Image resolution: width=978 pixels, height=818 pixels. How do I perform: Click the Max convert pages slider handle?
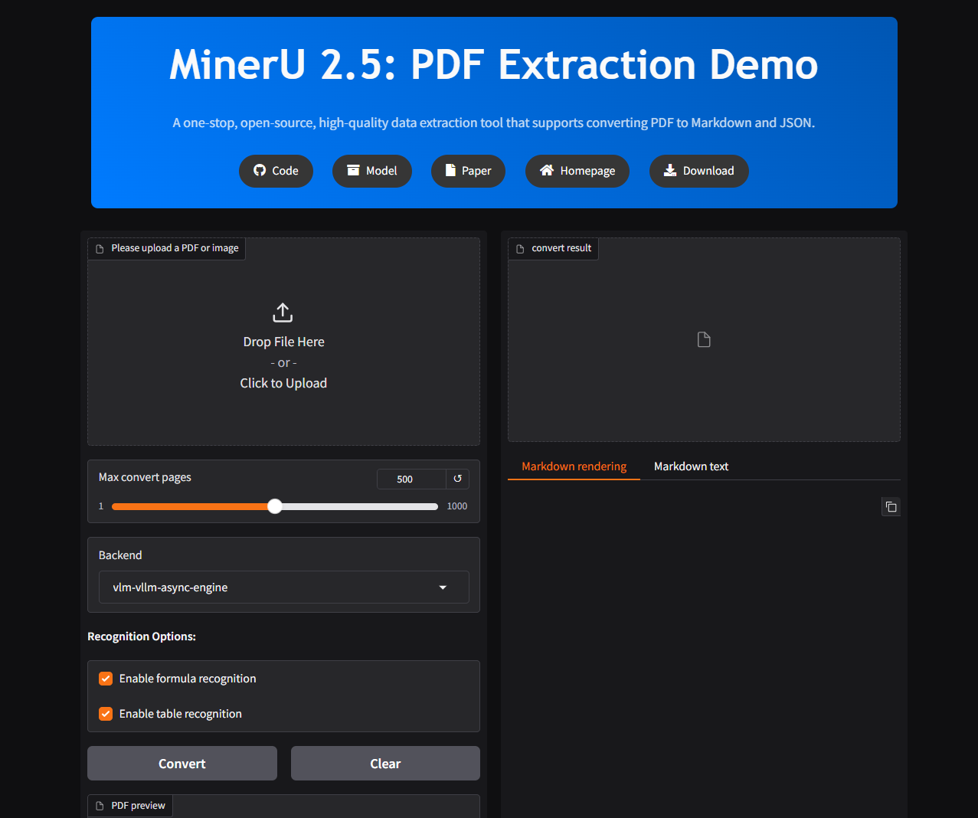tap(275, 506)
